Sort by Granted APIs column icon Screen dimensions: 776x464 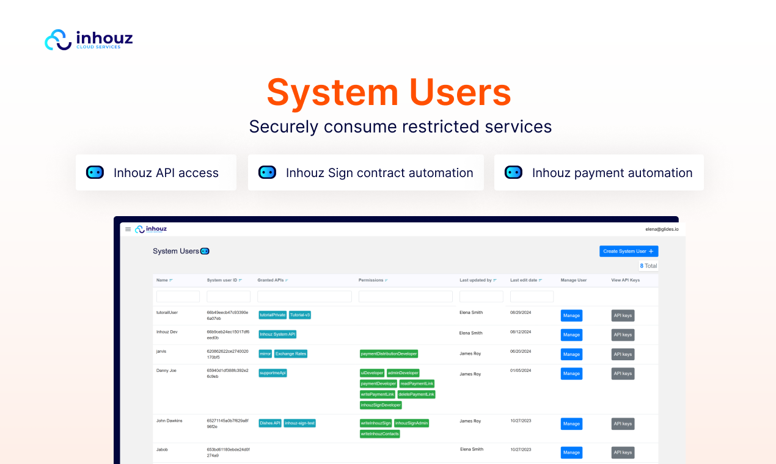pyautogui.click(x=287, y=280)
